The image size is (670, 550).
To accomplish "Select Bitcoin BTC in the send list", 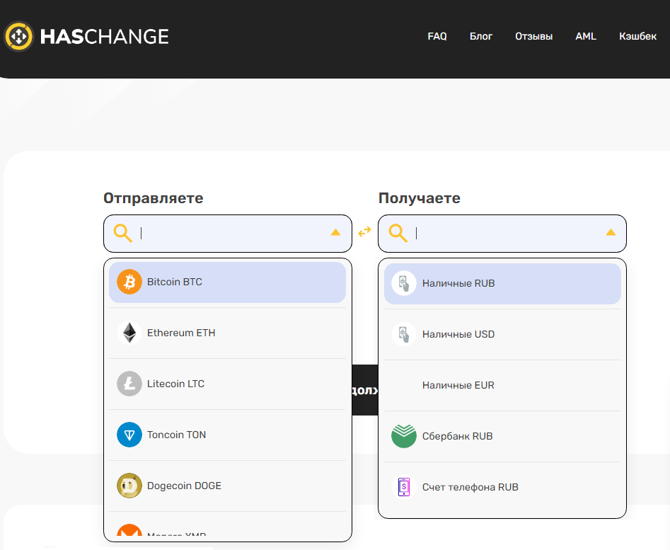I will 227,282.
